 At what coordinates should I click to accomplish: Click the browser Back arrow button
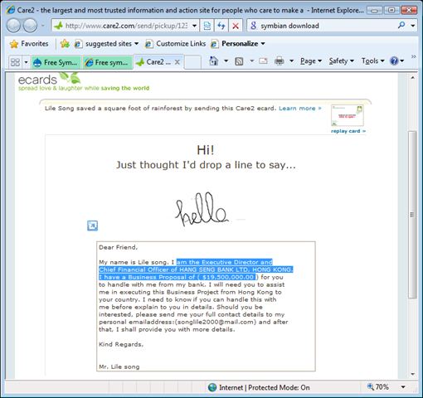point(13,26)
